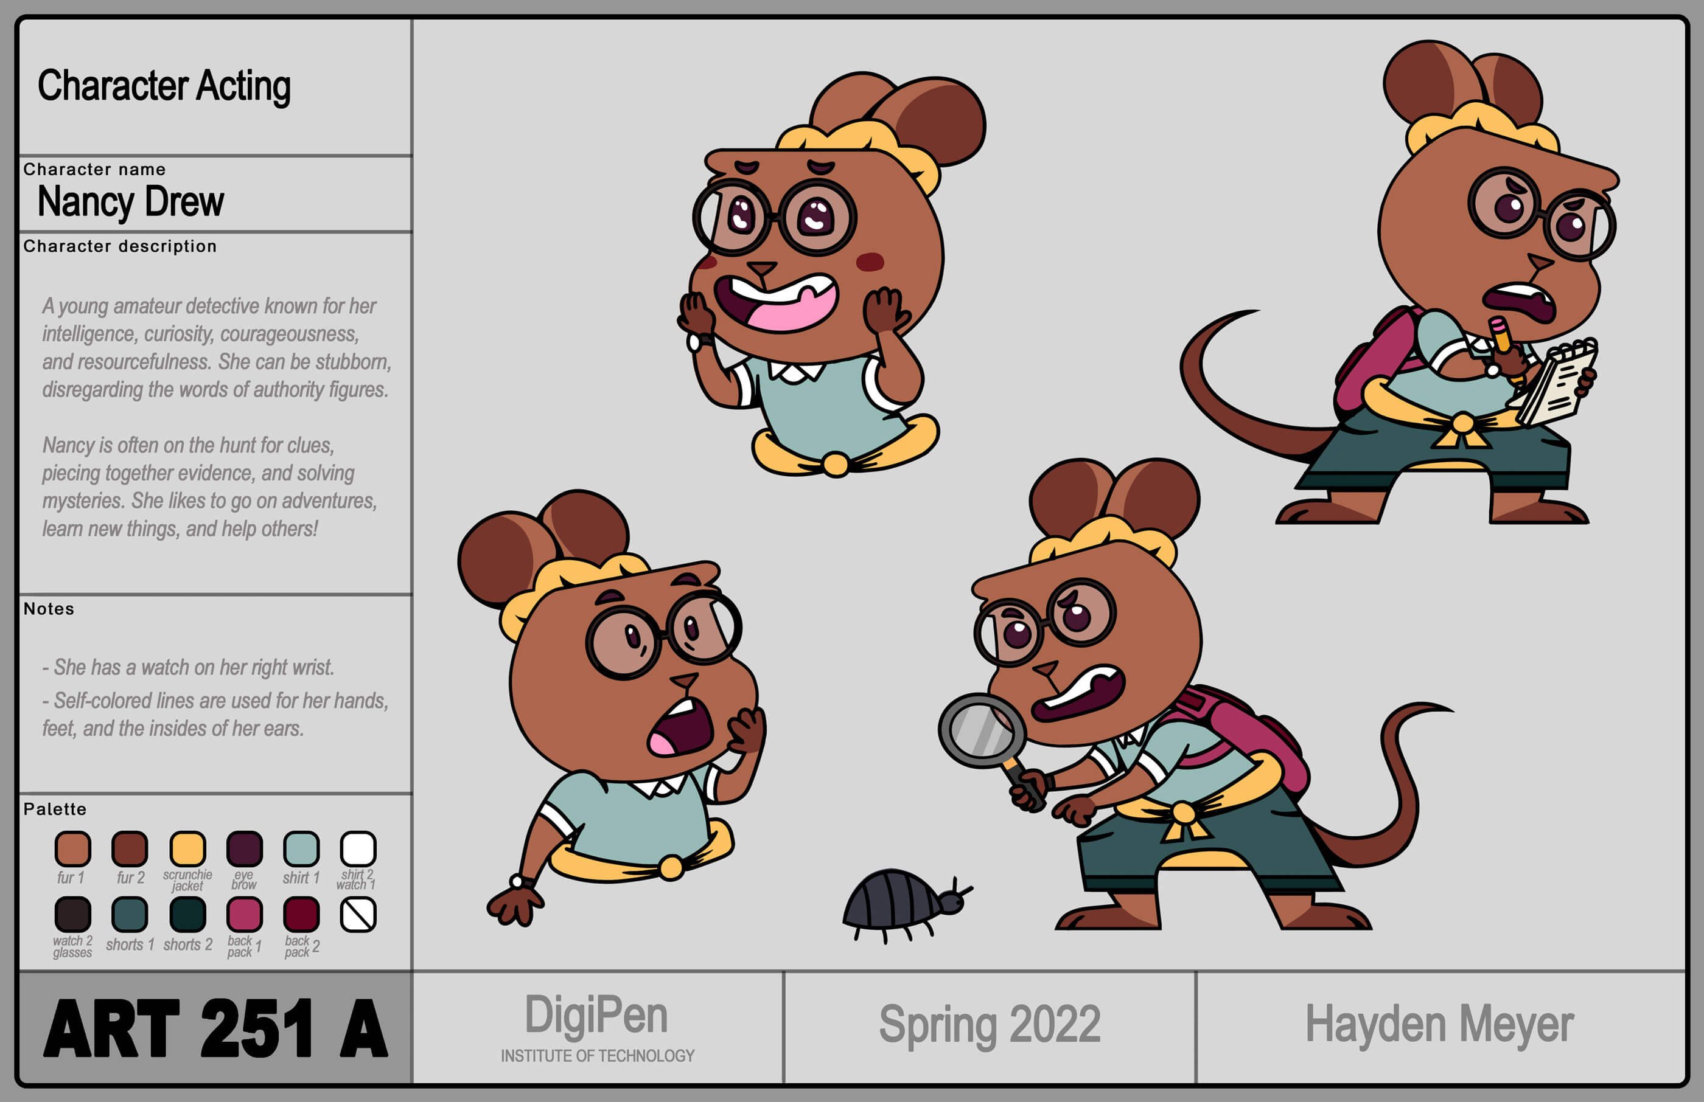The width and height of the screenshot is (1704, 1102).
Task: Click the "A young amateur detective" paragraph
Action: coord(216,348)
